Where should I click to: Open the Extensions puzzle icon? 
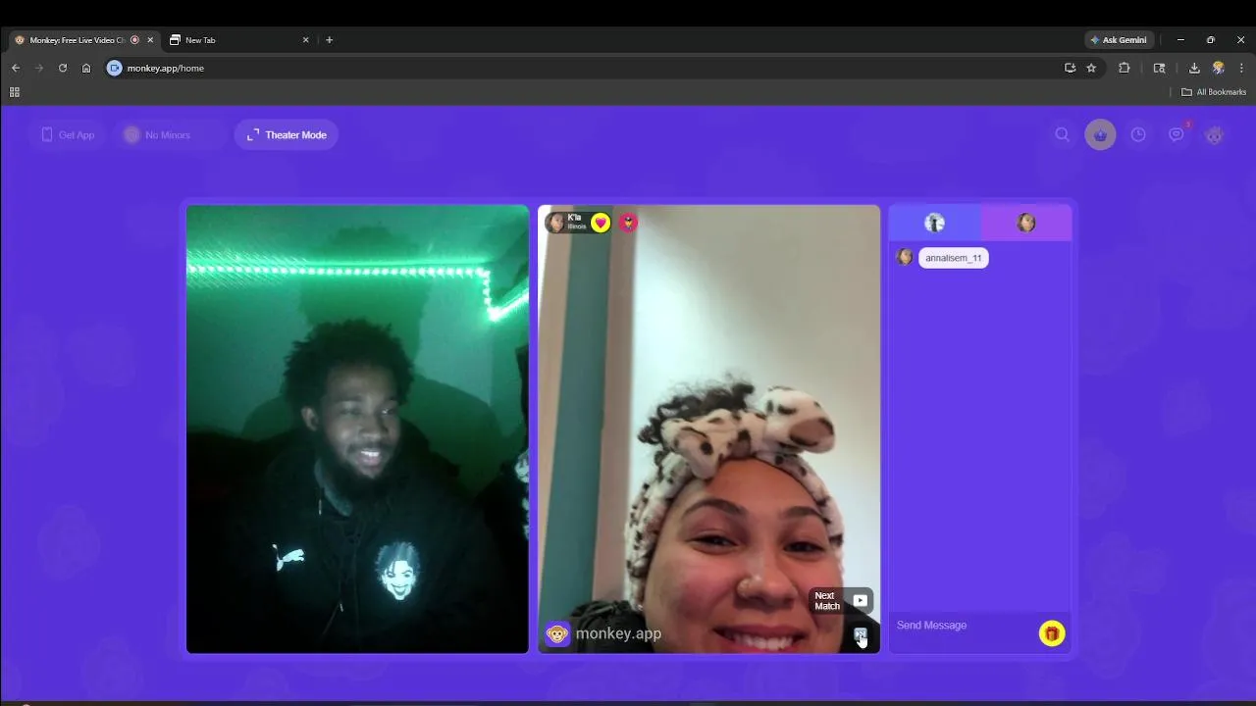coord(1125,68)
